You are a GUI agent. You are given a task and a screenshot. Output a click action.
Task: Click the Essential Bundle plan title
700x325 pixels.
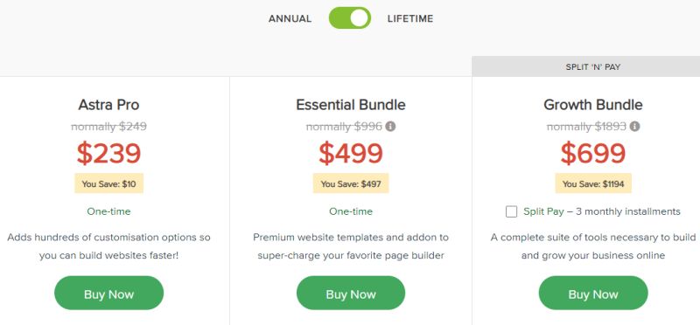[351, 105]
